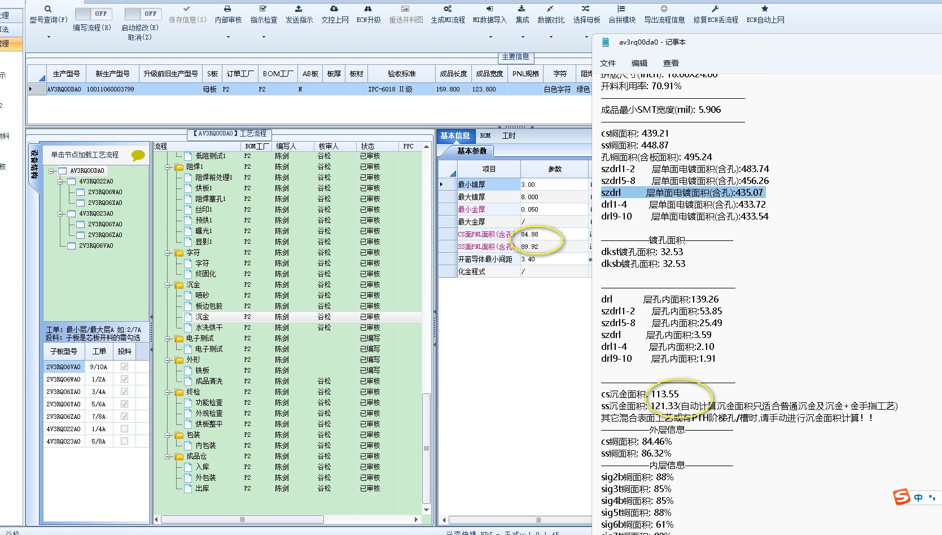This screenshot has height=535, width=942.
Task: Click the 重选开料图 image icon
Action: point(405,9)
